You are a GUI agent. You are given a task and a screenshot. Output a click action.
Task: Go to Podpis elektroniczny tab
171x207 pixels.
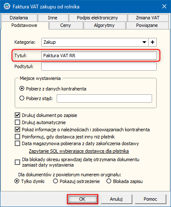97,18
